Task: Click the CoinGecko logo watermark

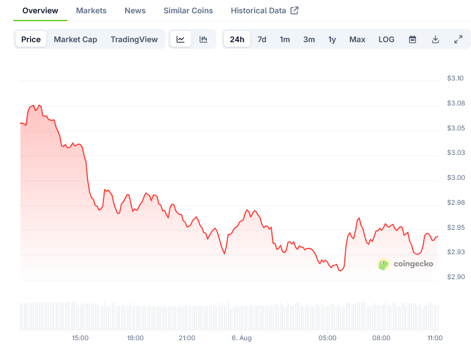Action: [405, 264]
